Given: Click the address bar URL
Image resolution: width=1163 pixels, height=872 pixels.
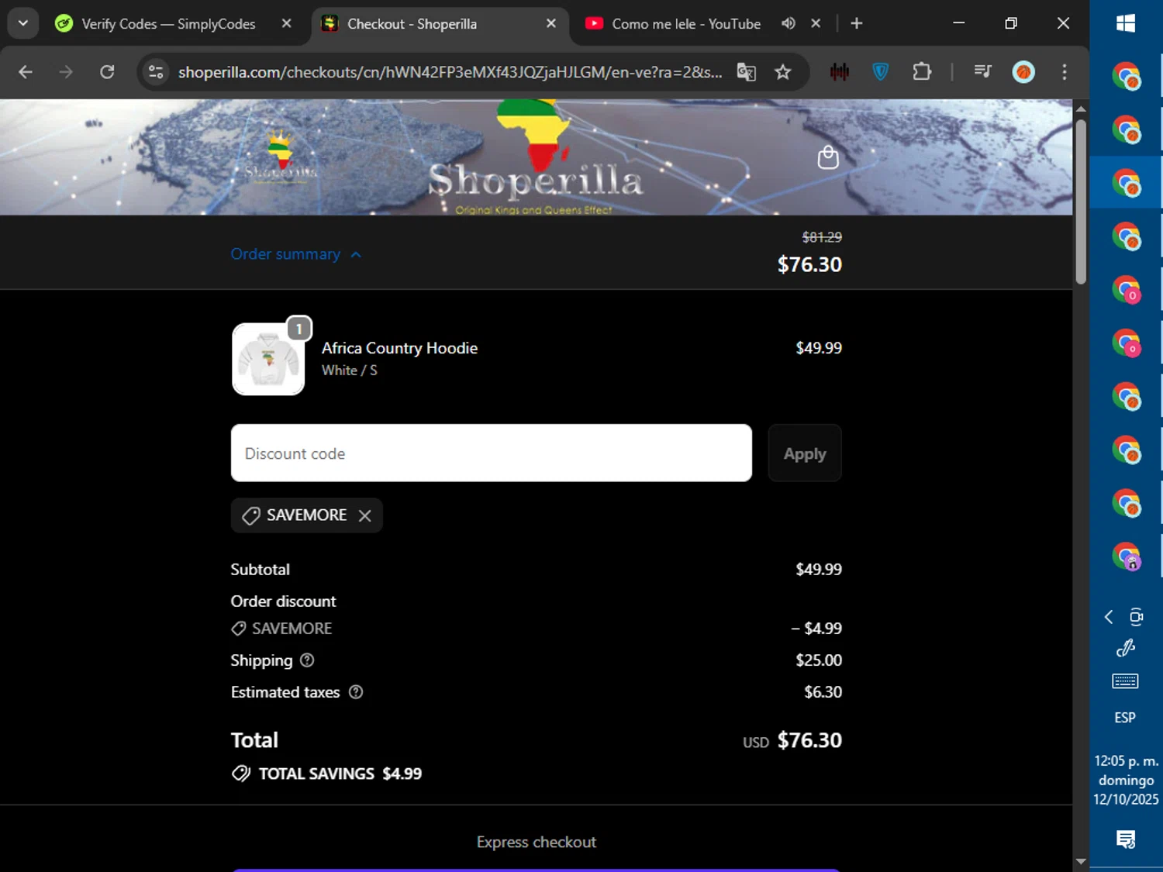Looking at the screenshot, I should coord(450,72).
